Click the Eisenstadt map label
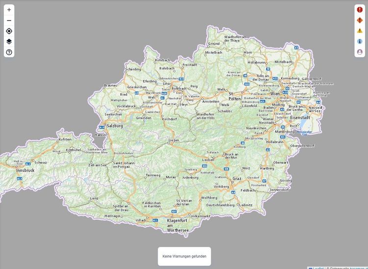This screenshot has width=368, height=269. pyautogui.click(x=299, y=118)
